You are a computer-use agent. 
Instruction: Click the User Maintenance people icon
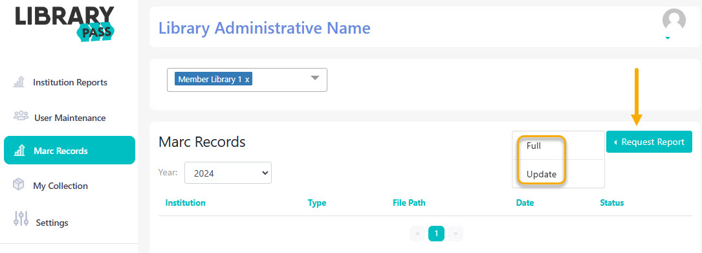(x=21, y=116)
